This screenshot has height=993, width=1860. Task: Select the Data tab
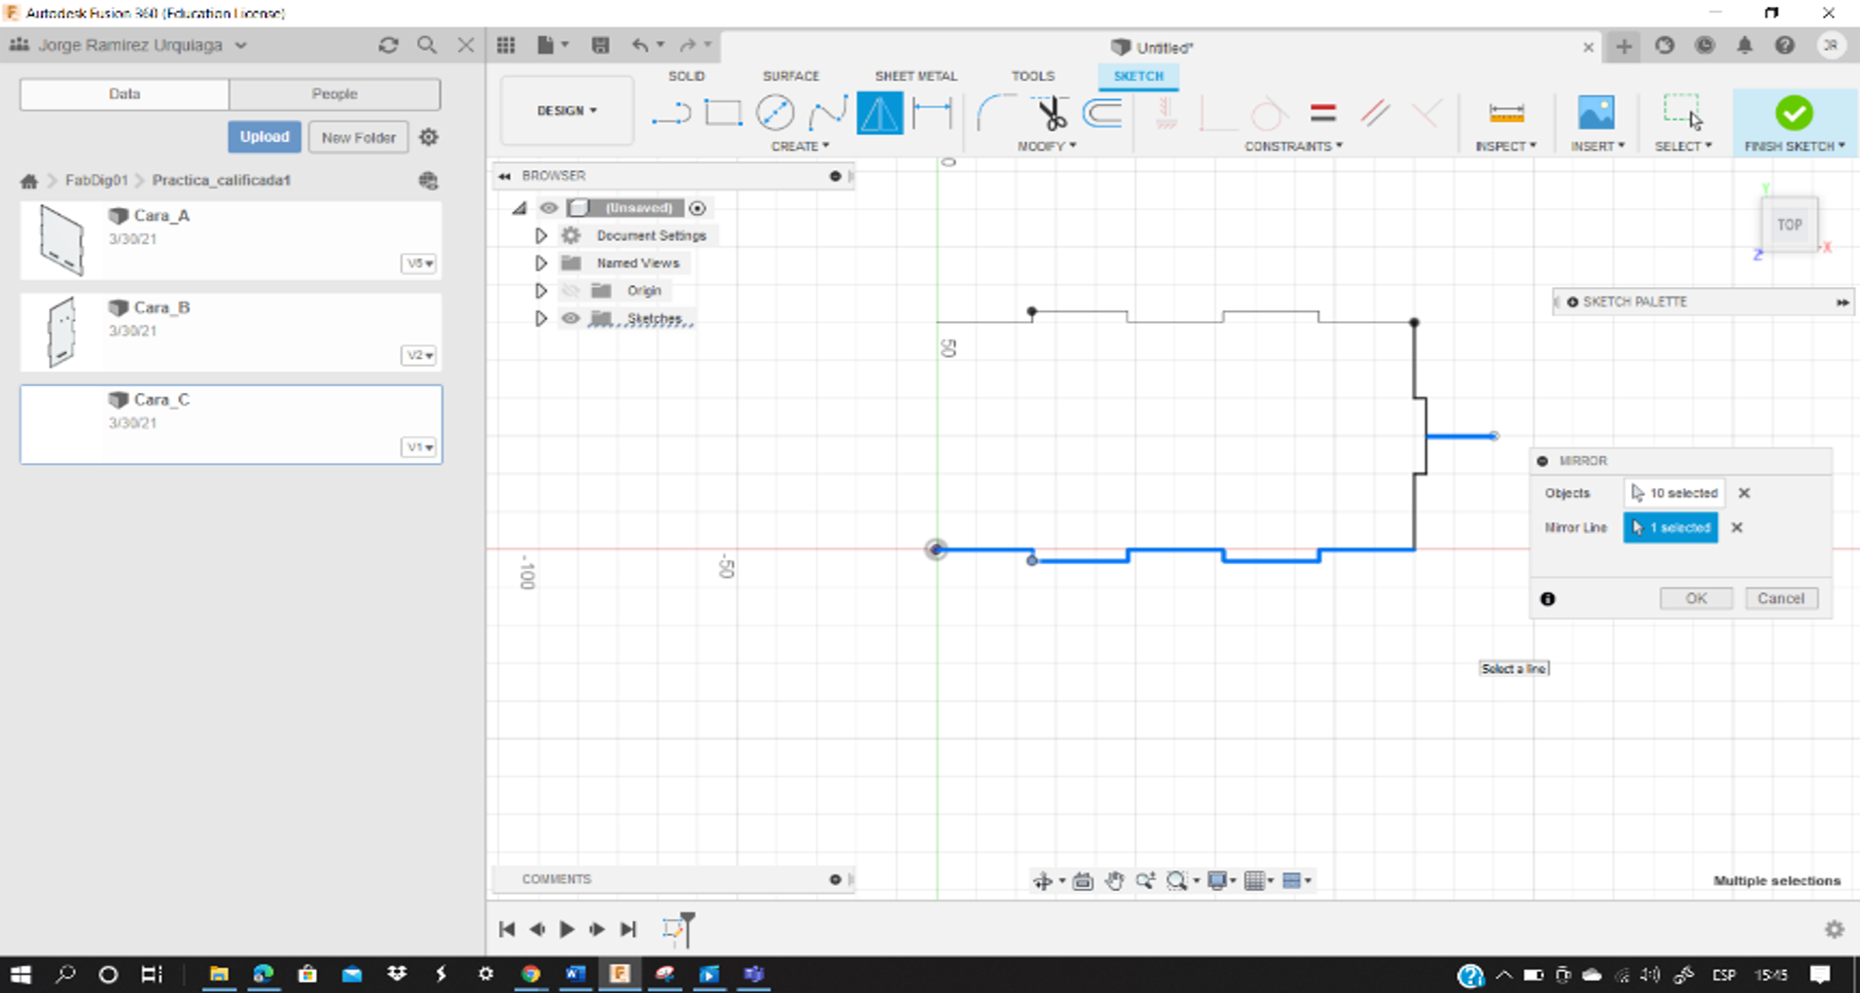tap(125, 94)
